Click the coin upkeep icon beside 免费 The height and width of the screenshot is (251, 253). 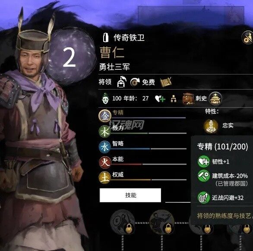135,82
